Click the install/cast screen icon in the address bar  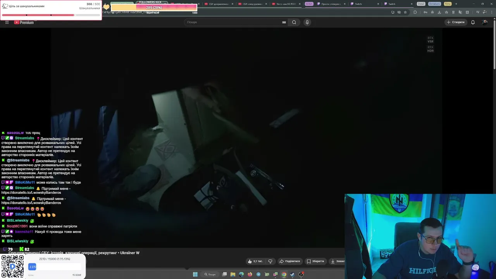(x=393, y=12)
